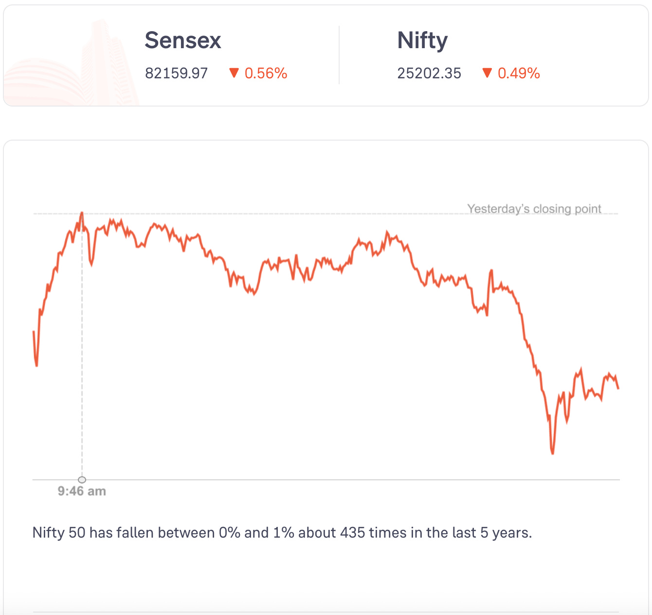
Task: Click the starting point of the orange line
Action: coord(34,332)
